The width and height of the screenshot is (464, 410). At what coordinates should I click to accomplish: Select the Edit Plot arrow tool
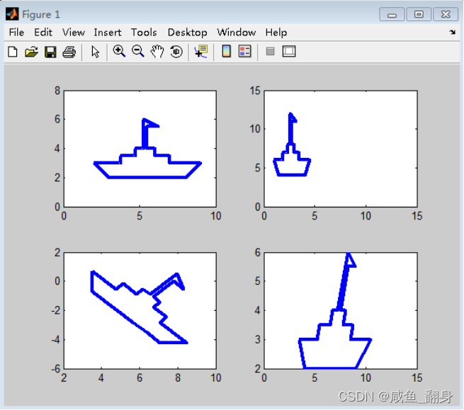pyautogui.click(x=96, y=52)
